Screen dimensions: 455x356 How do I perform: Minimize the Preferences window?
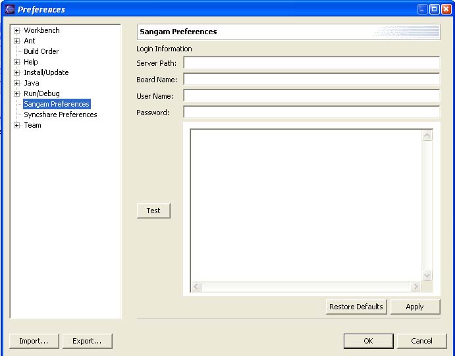coord(423,9)
